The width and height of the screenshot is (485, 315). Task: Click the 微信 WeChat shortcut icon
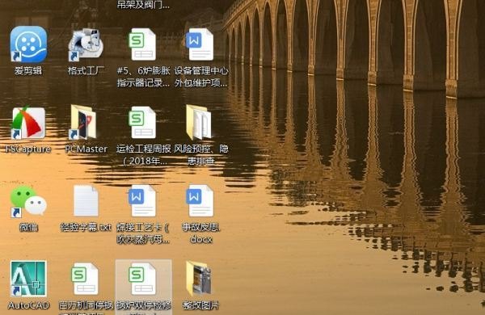[x=28, y=201]
